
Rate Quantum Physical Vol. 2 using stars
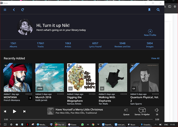point(155,94)
